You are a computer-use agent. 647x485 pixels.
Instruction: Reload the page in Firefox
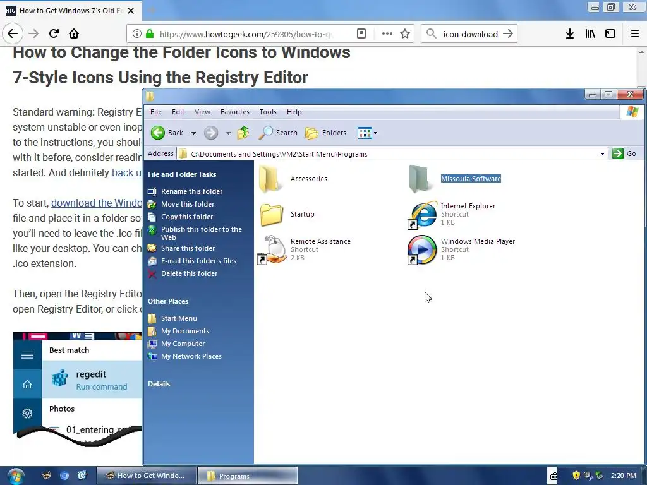54,33
